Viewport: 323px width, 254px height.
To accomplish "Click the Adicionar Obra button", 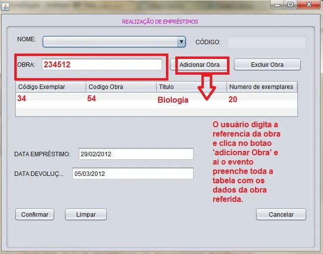I will tap(199, 64).
